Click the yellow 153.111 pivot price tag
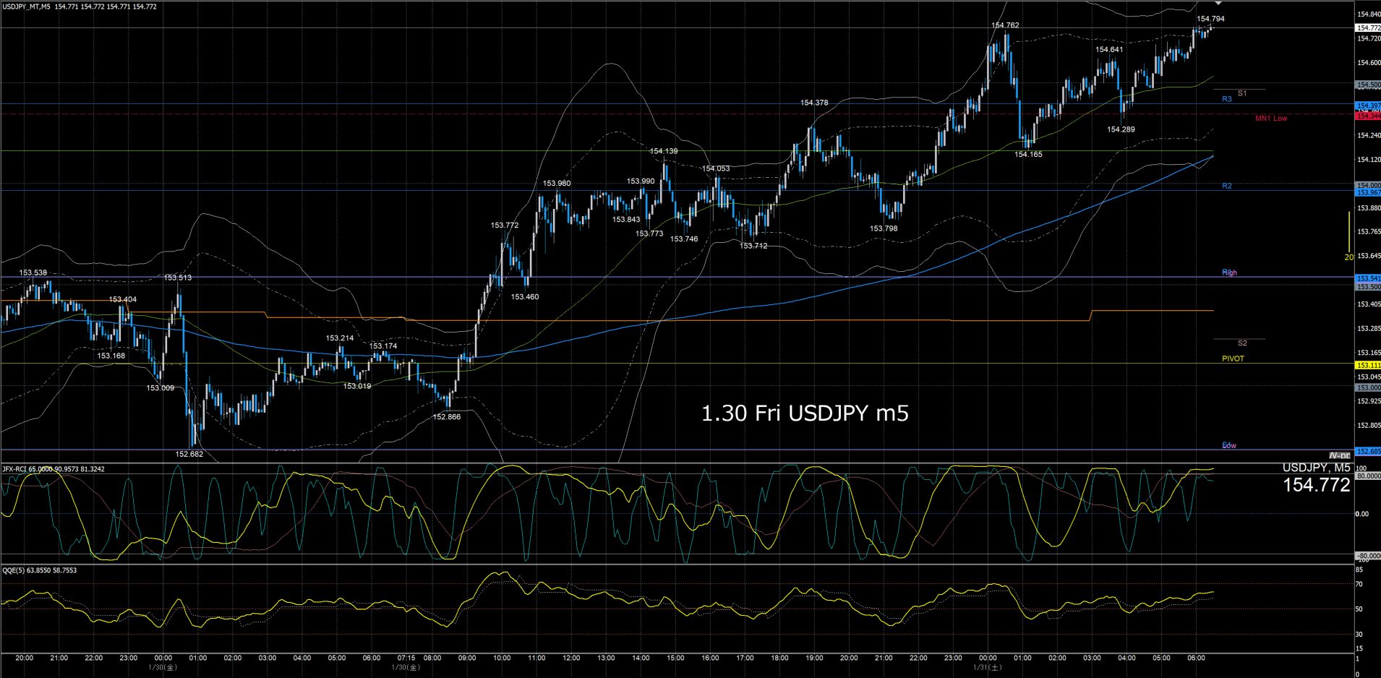 (x=1368, y=366)
